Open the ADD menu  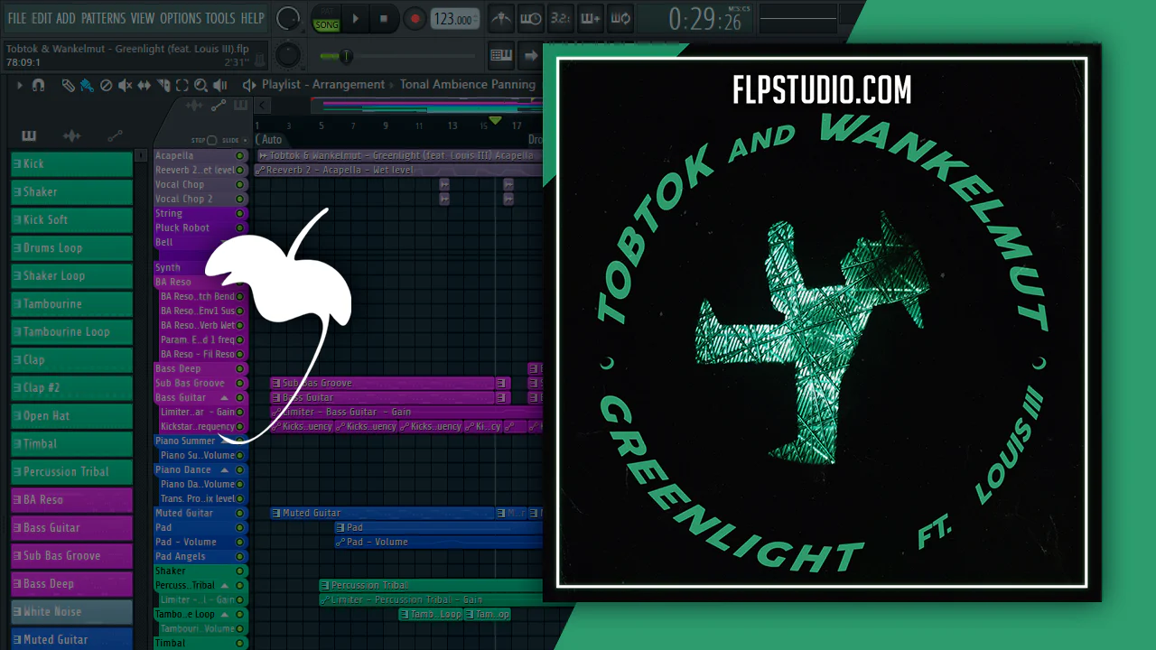point(67,18)
